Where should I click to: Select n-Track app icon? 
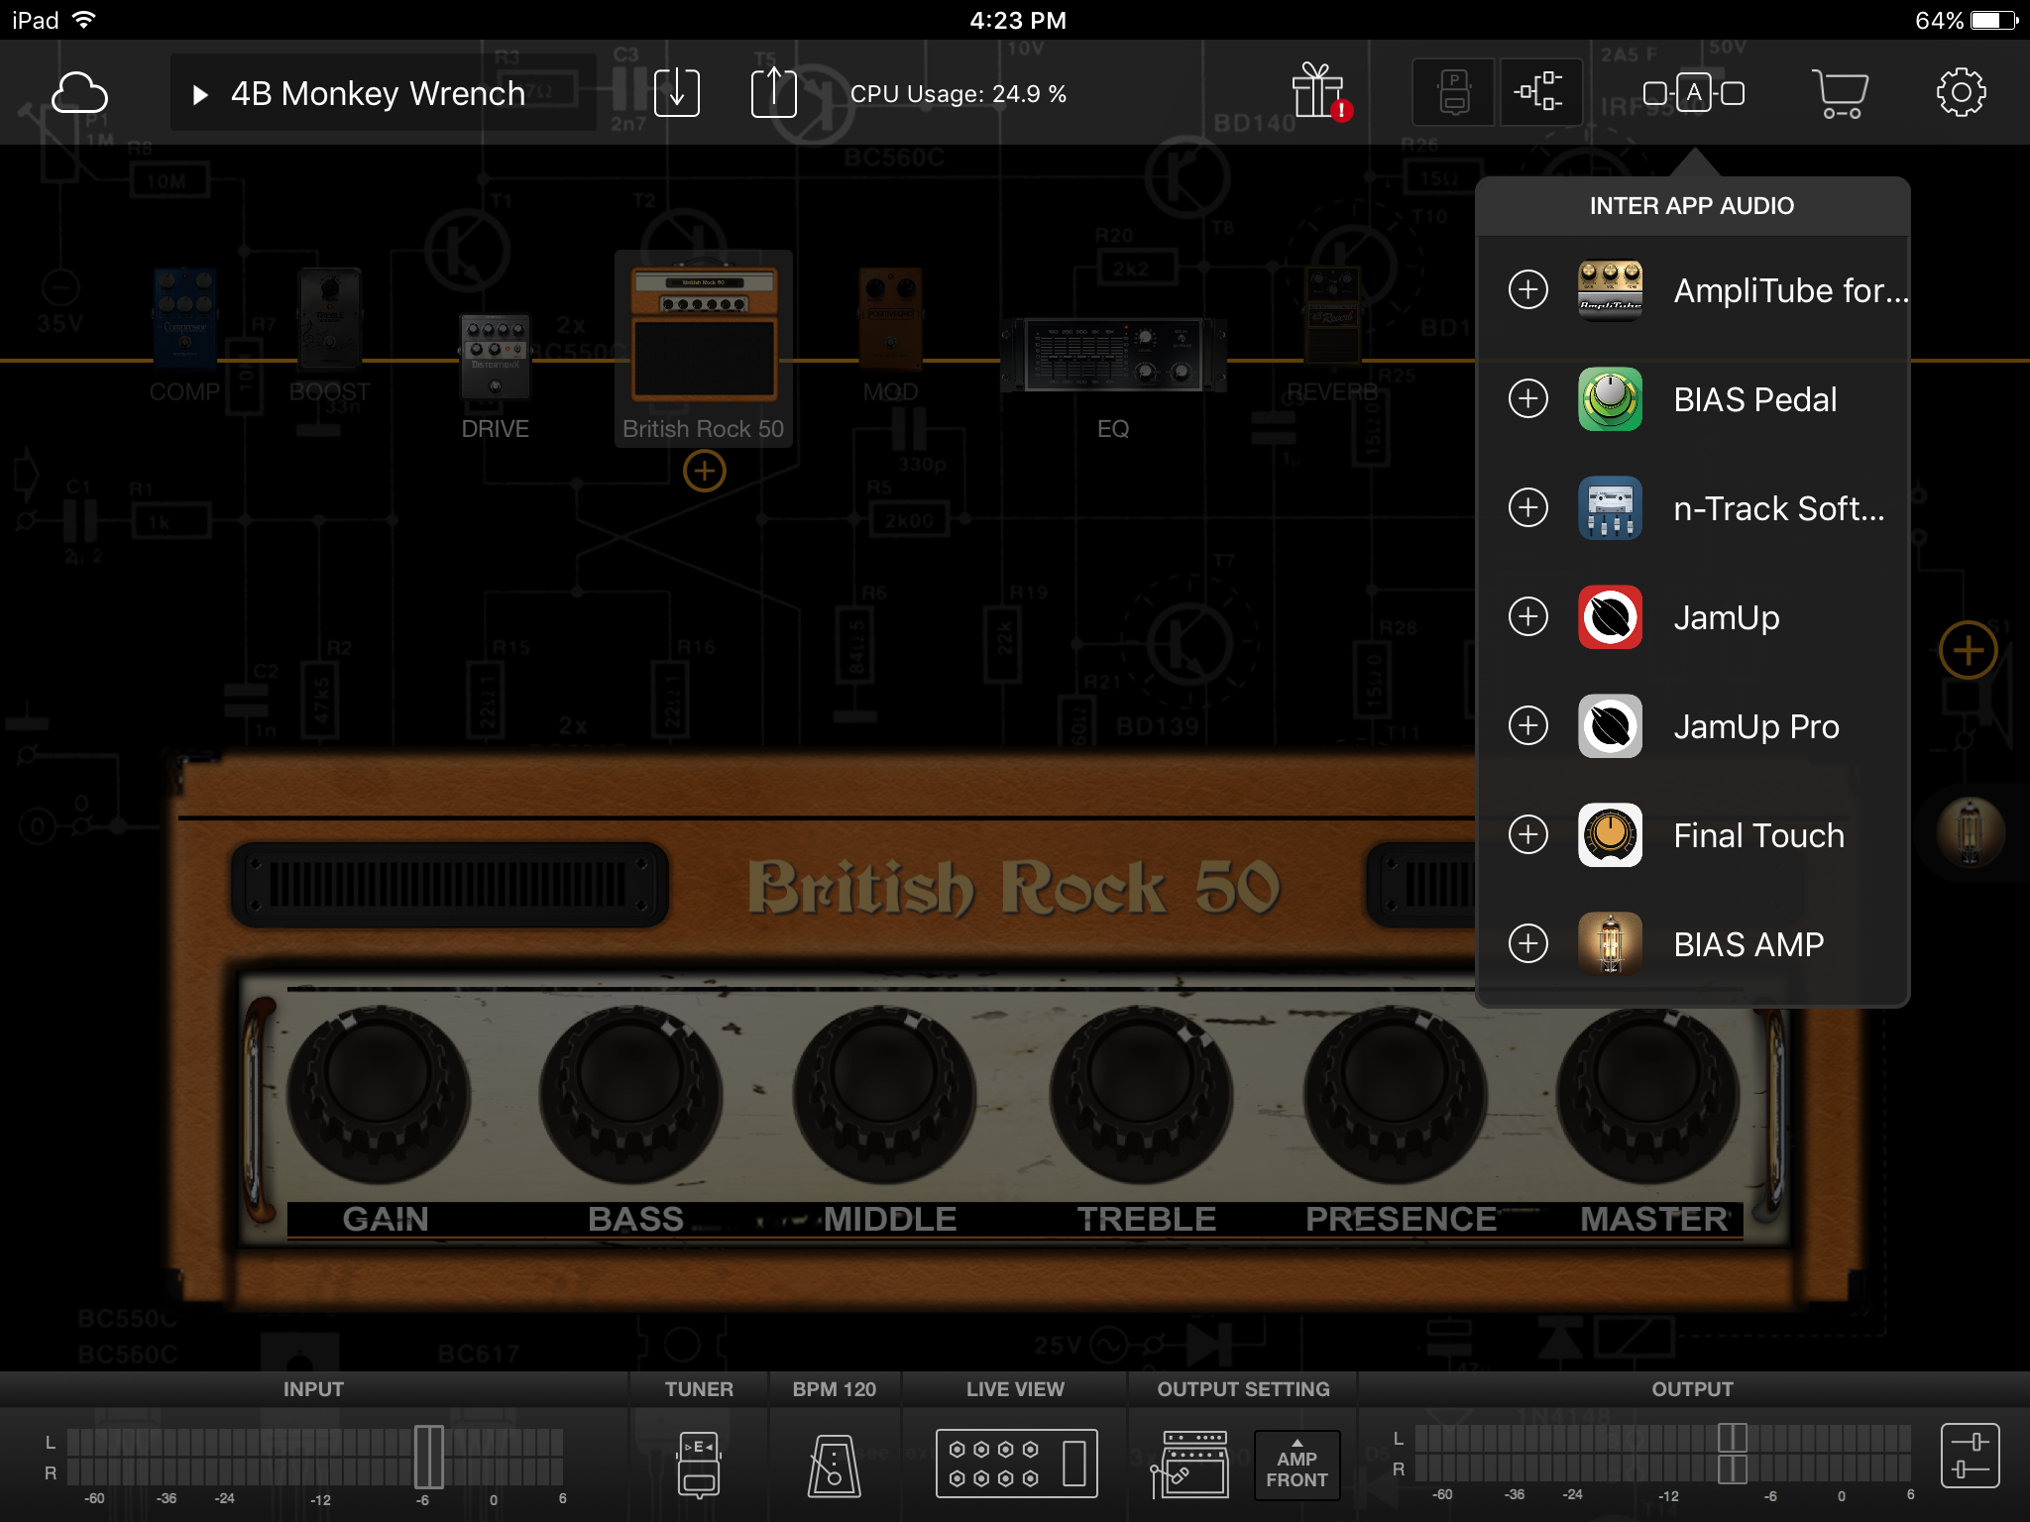point(1610,507)
